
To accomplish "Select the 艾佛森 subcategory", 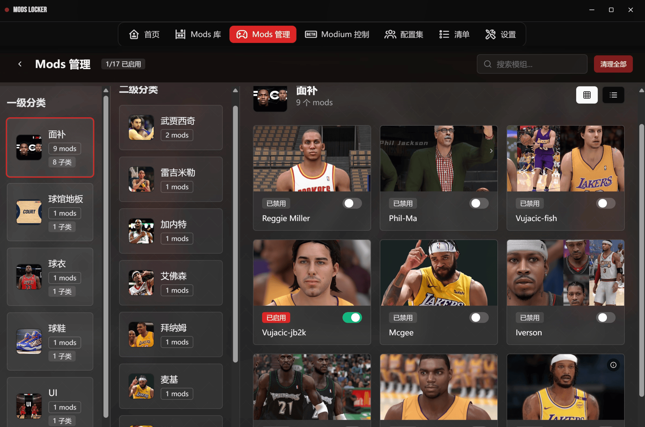I will [171, 283].
